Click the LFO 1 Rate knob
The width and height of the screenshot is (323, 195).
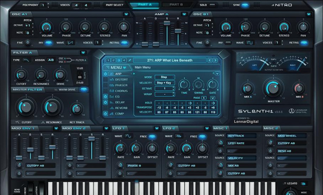[x=120, y=148]
